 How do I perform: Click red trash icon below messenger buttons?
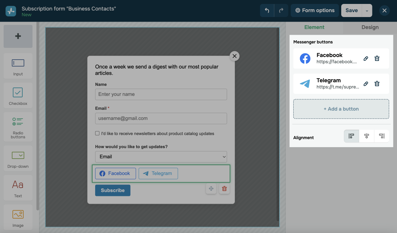tap(224, 188)
